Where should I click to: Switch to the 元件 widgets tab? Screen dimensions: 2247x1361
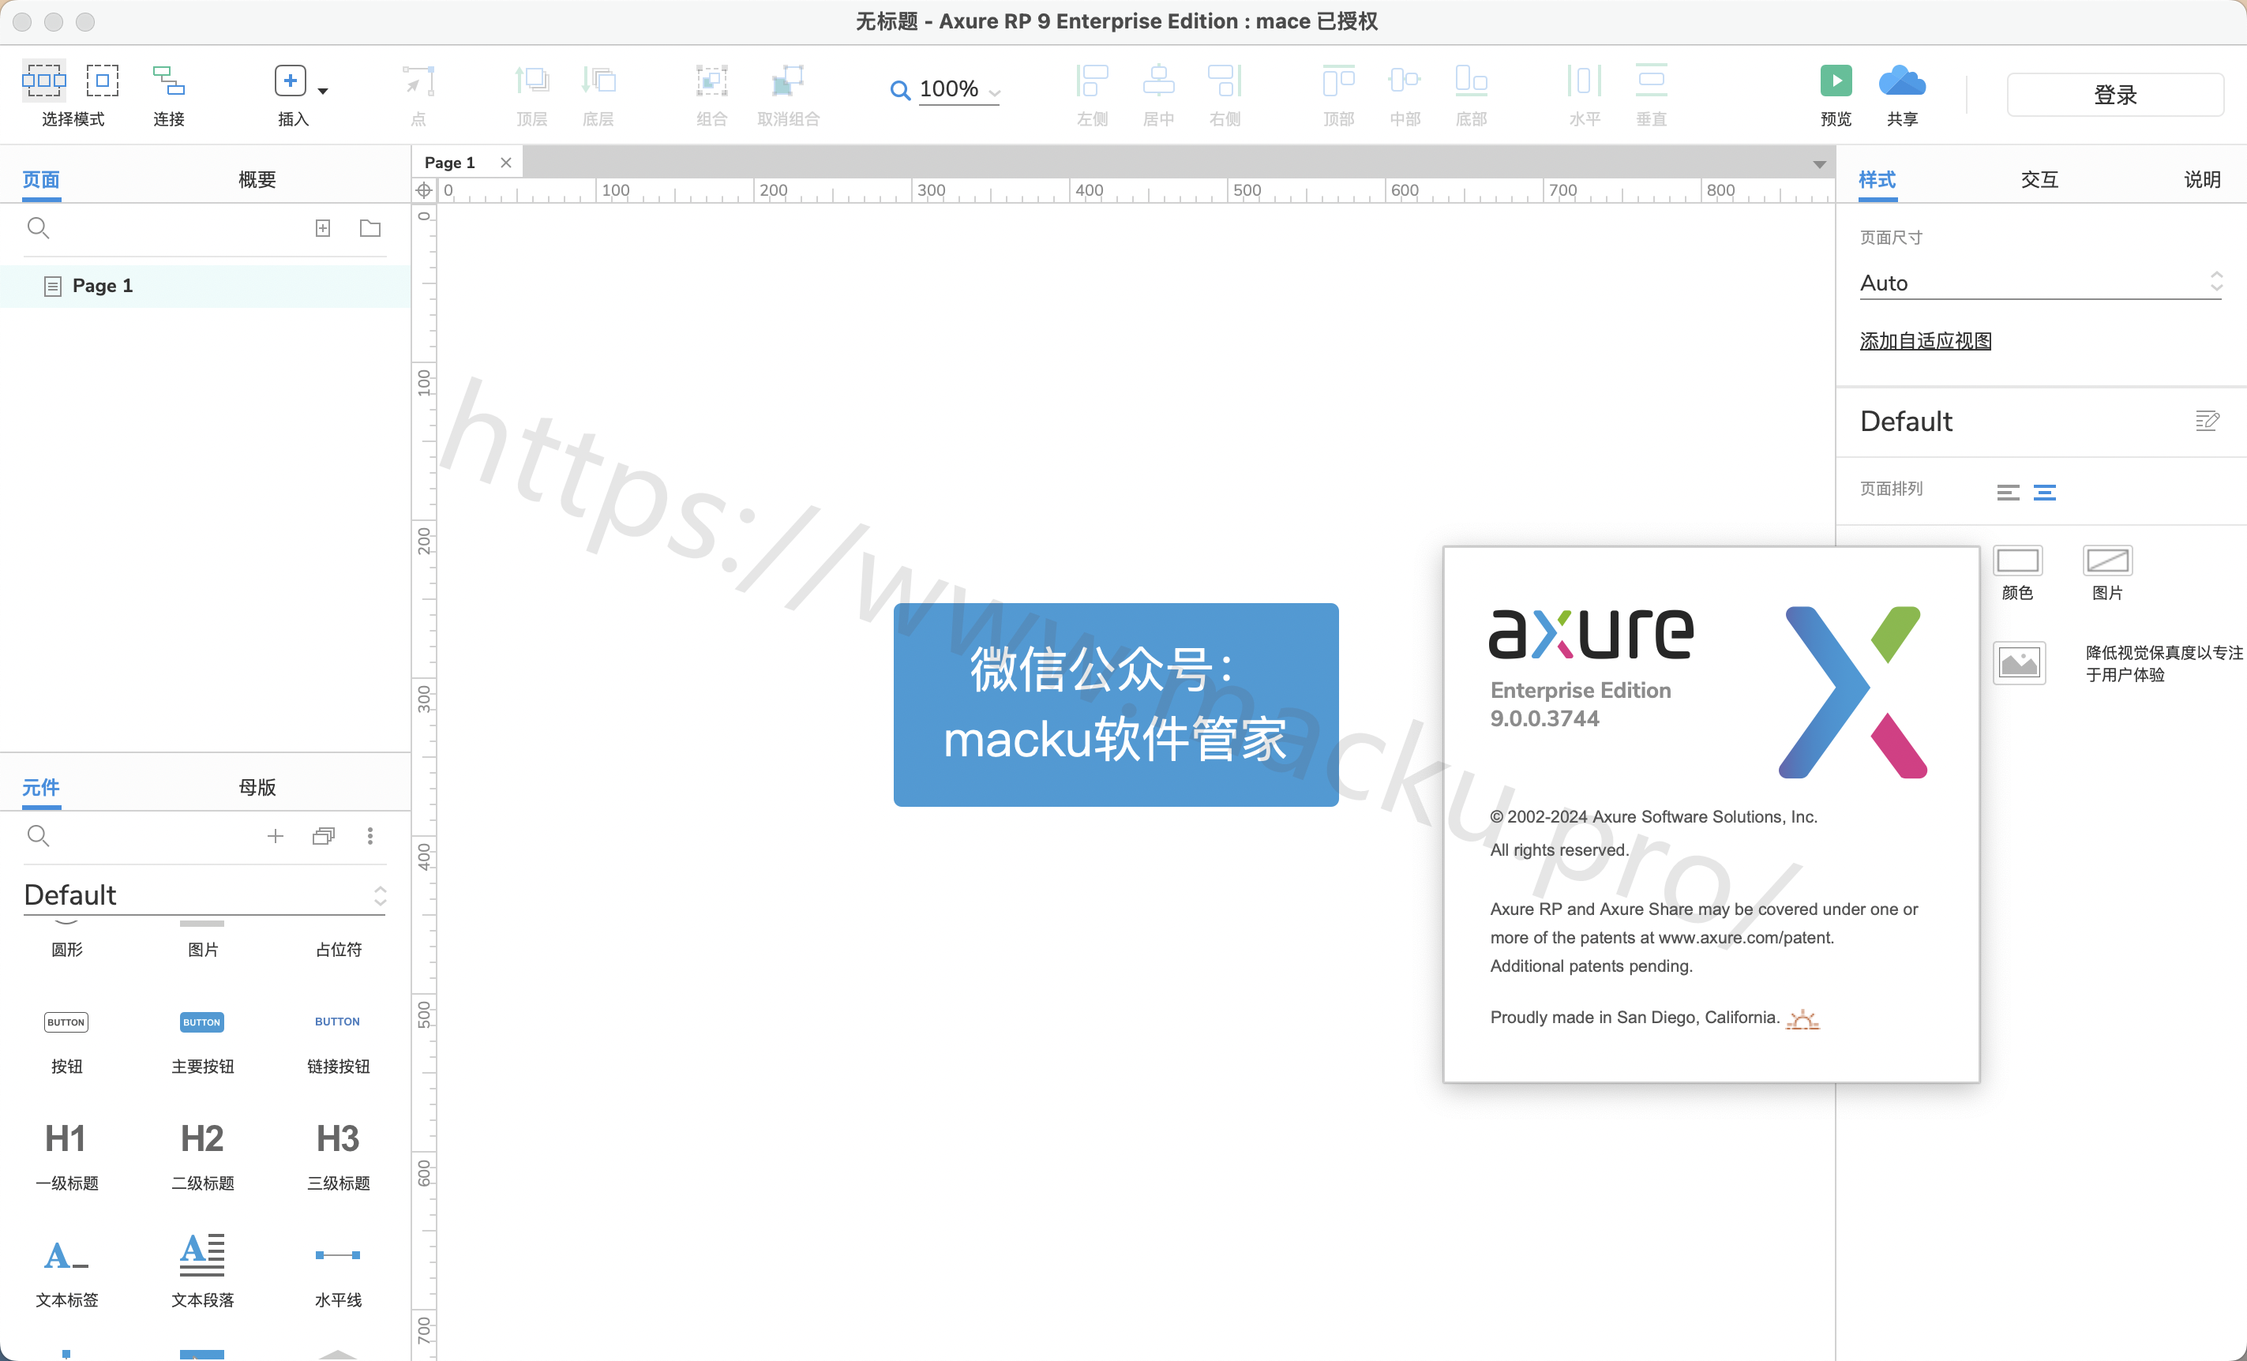tap(41, 788)
